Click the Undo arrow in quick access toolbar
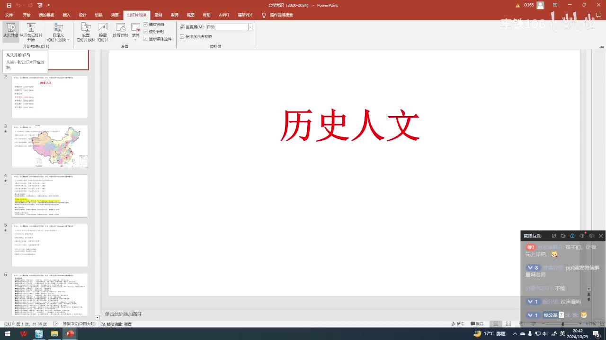The image size is (606, 340). coord(18,5)
